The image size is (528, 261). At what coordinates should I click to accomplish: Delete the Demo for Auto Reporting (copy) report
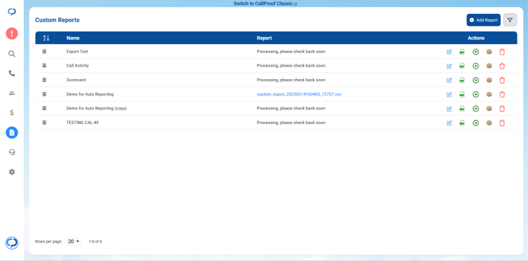(x=502, y=109)
